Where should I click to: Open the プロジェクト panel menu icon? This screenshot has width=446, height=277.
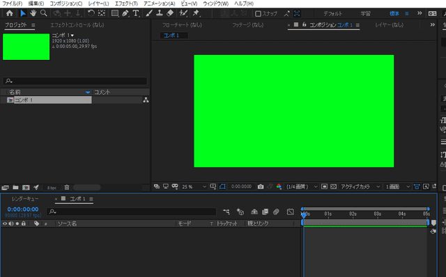click(x=33, y=25)
